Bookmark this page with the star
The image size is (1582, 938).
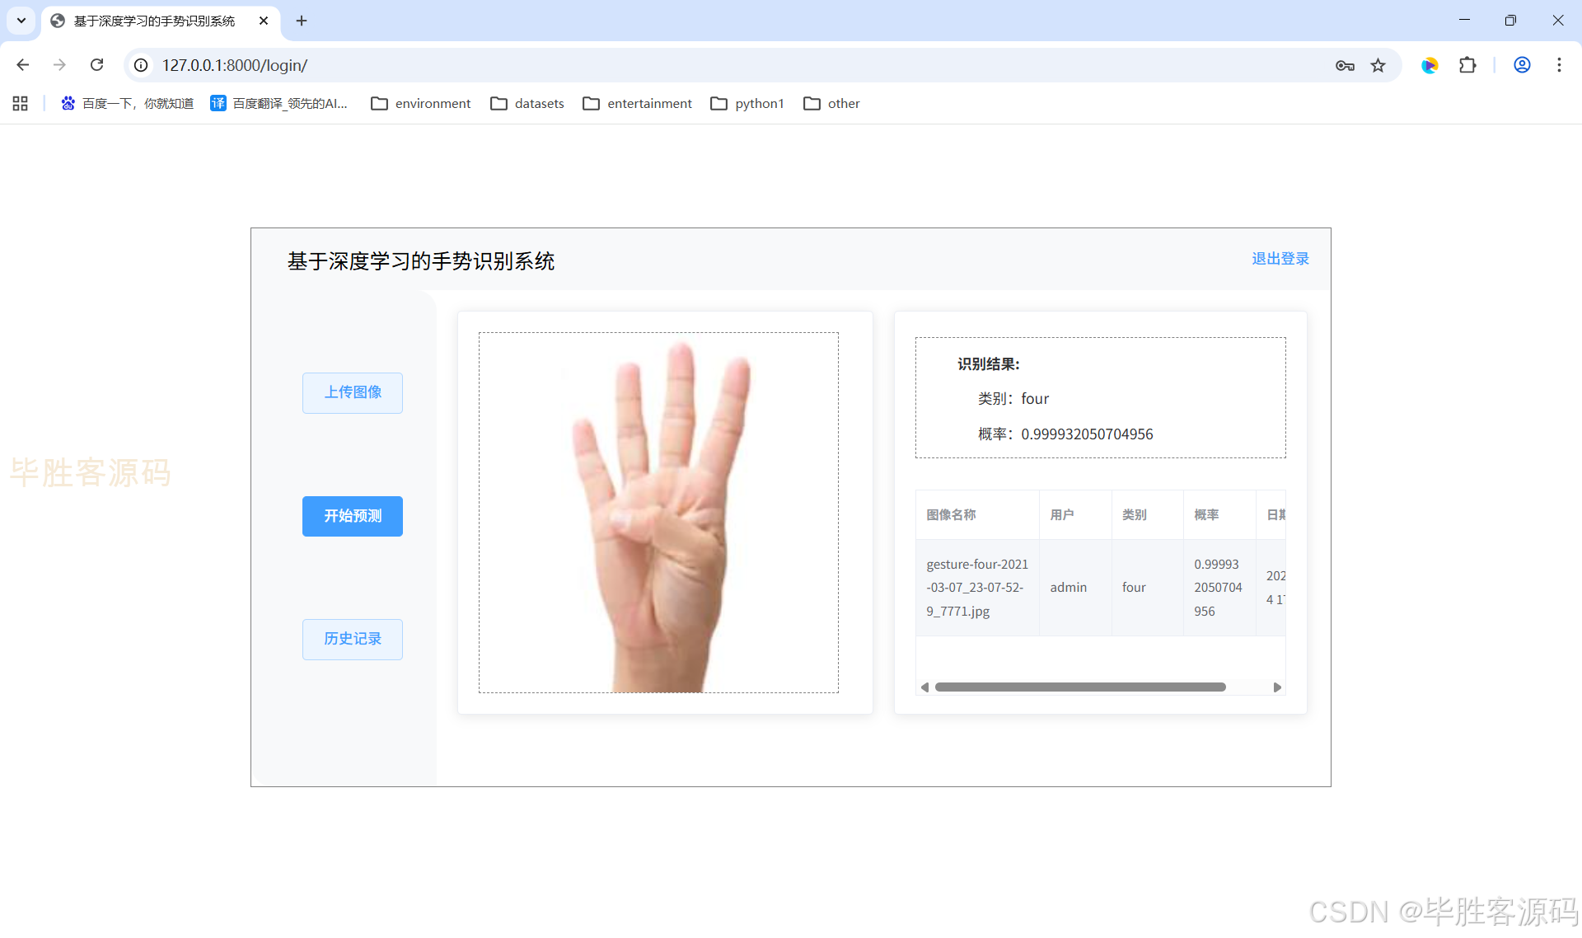pos(1378,65)
